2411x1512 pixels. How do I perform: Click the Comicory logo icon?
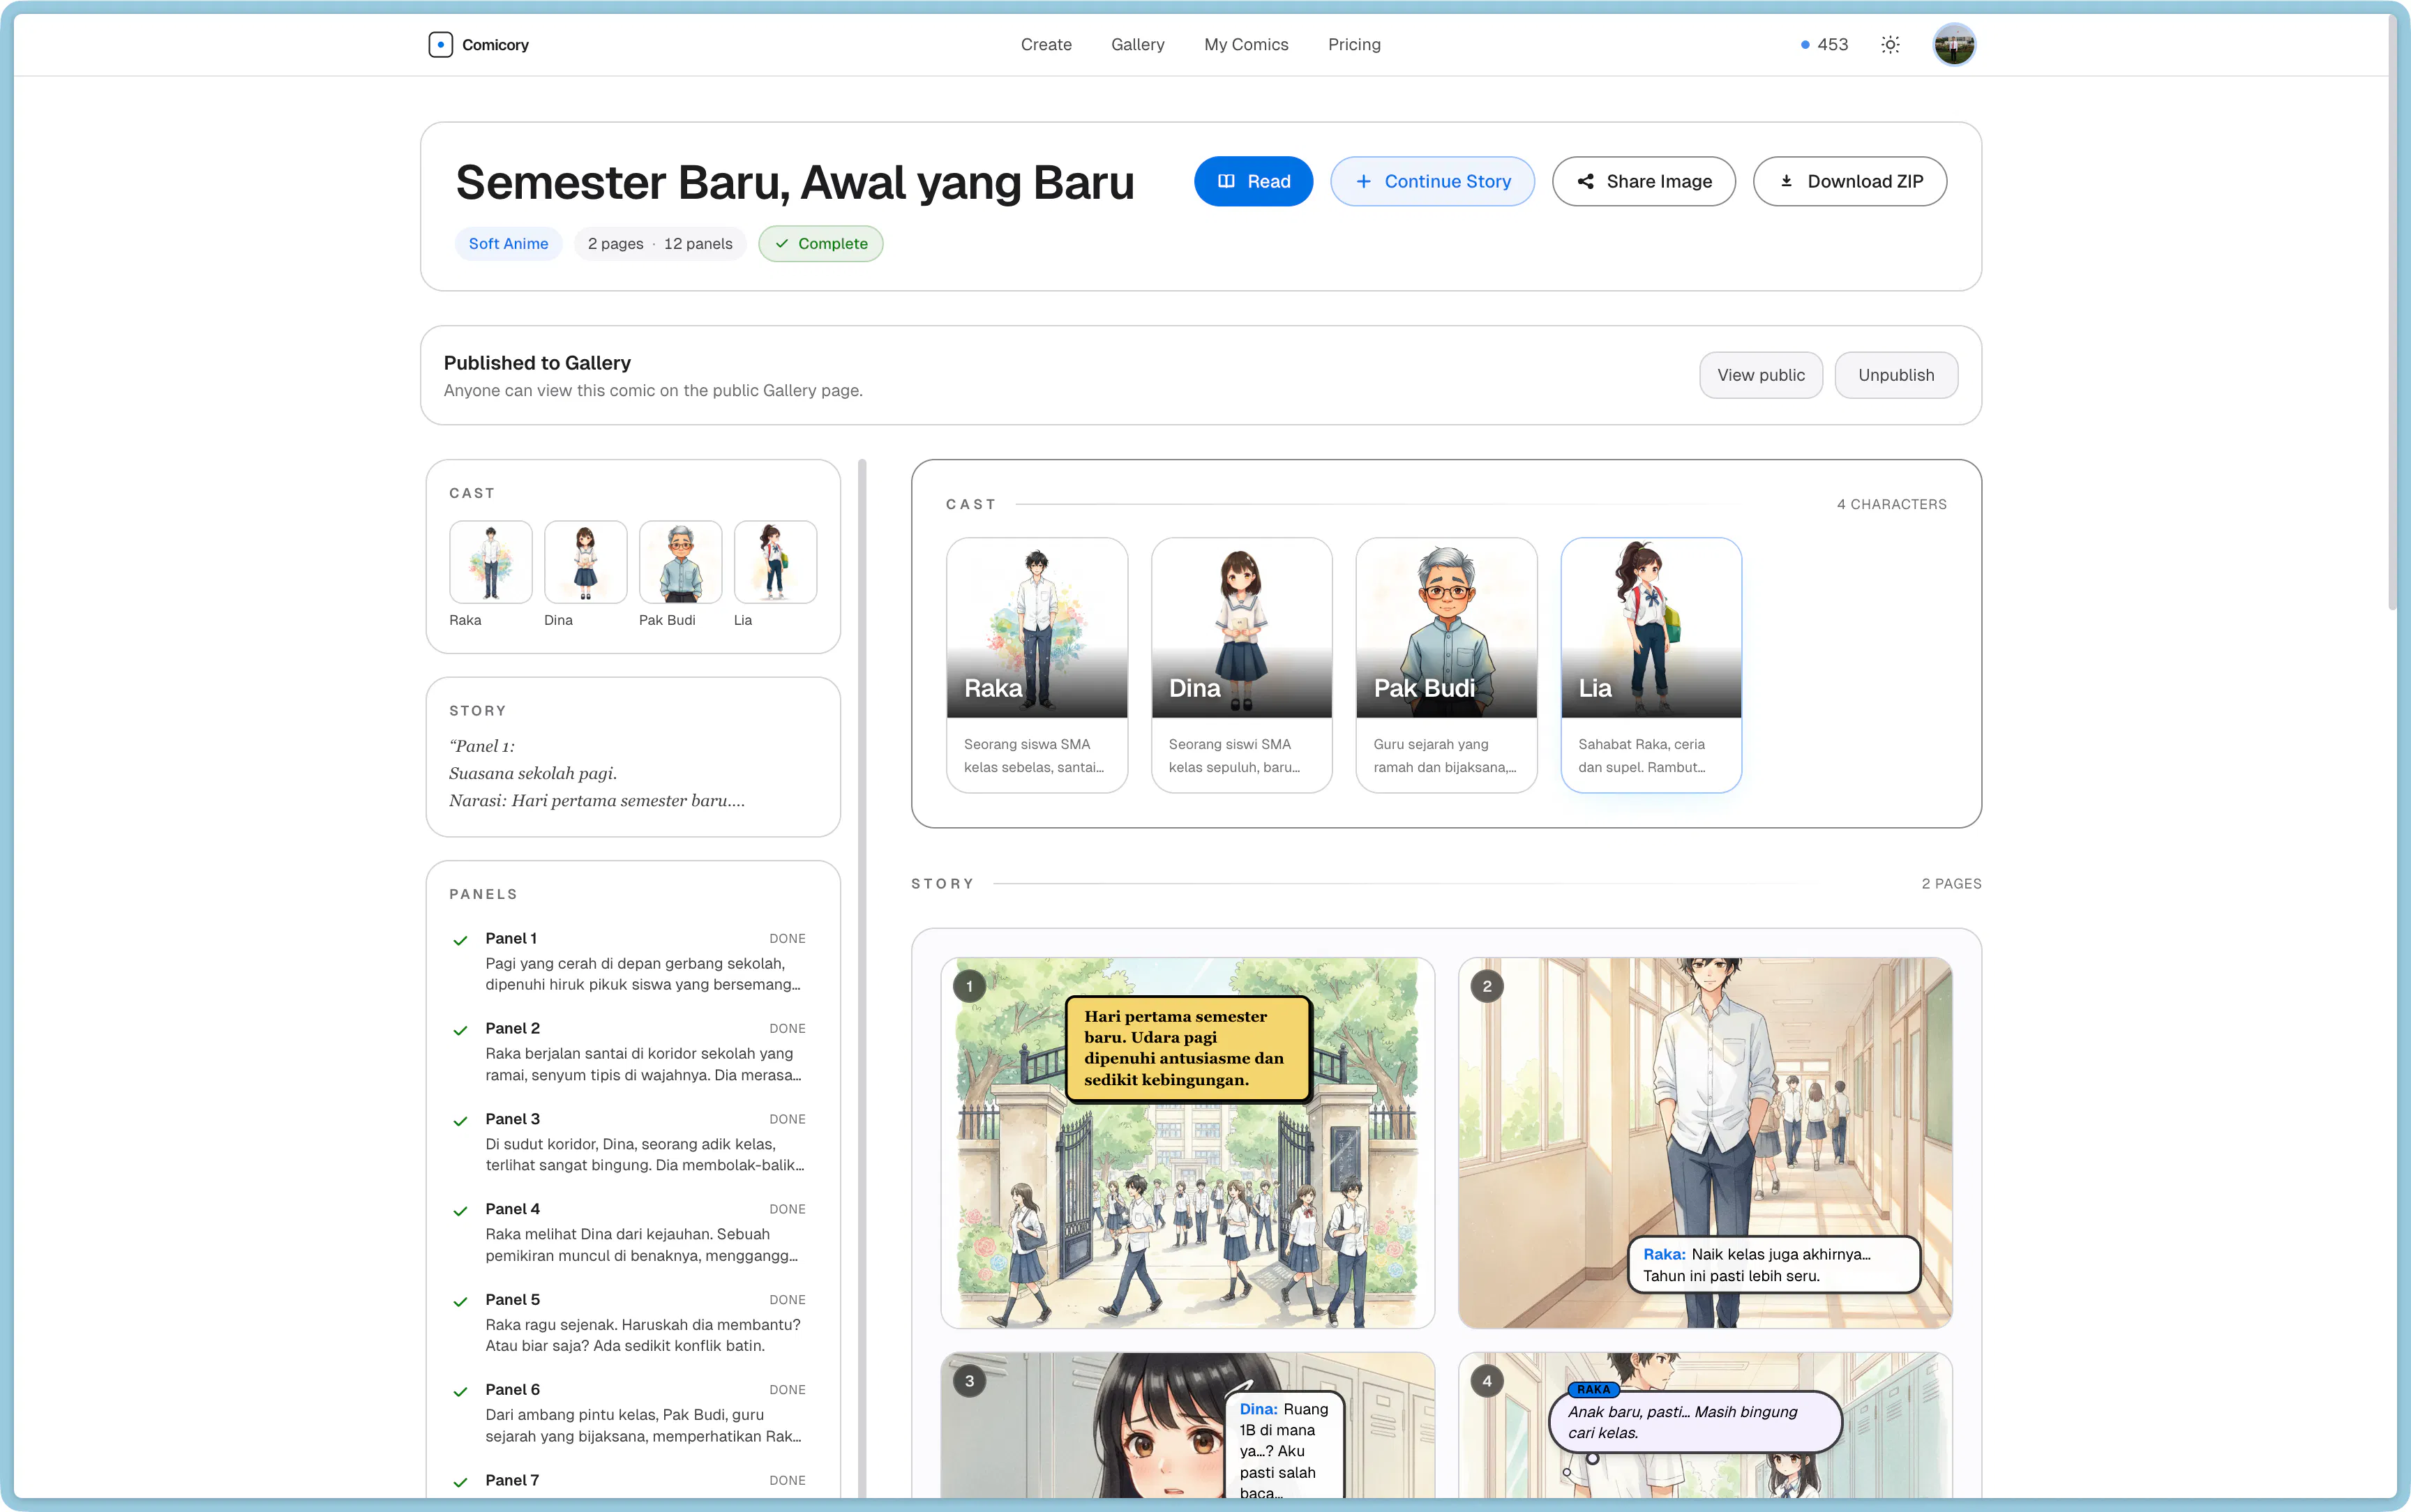(x=440, y=45)
